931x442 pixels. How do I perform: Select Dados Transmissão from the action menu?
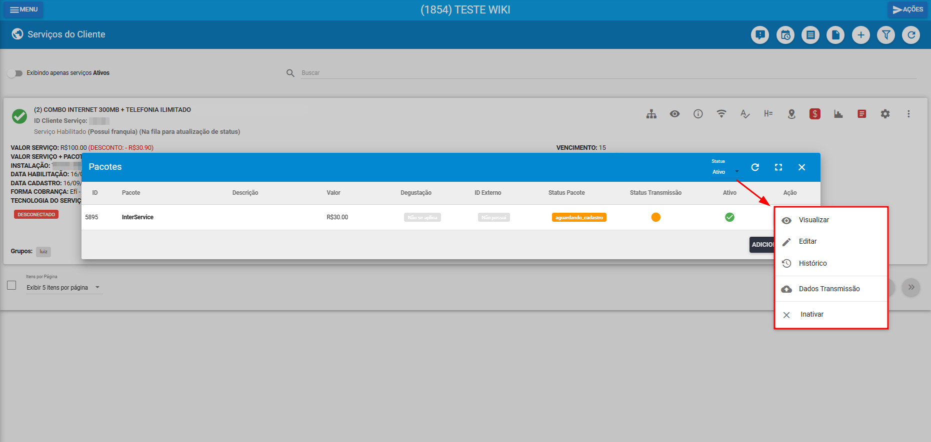coord(831,289)
